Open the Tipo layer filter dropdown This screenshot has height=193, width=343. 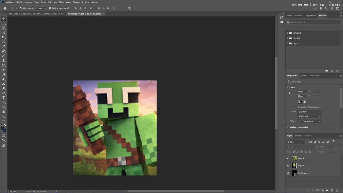(296, 142)
